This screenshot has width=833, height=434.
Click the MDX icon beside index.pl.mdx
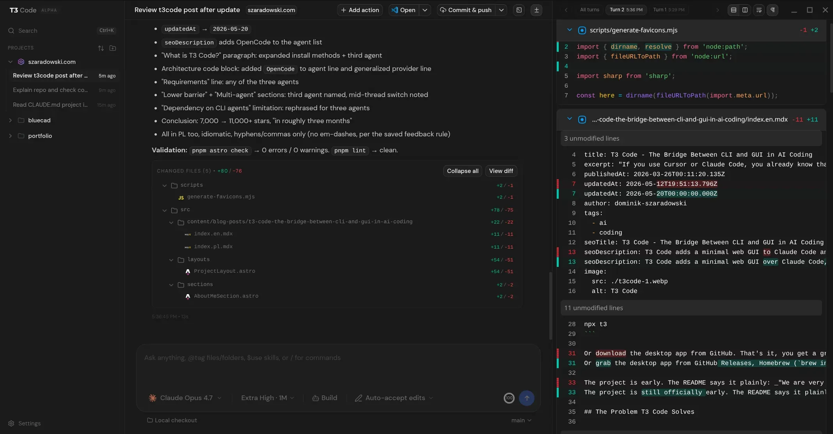(188, 247)
